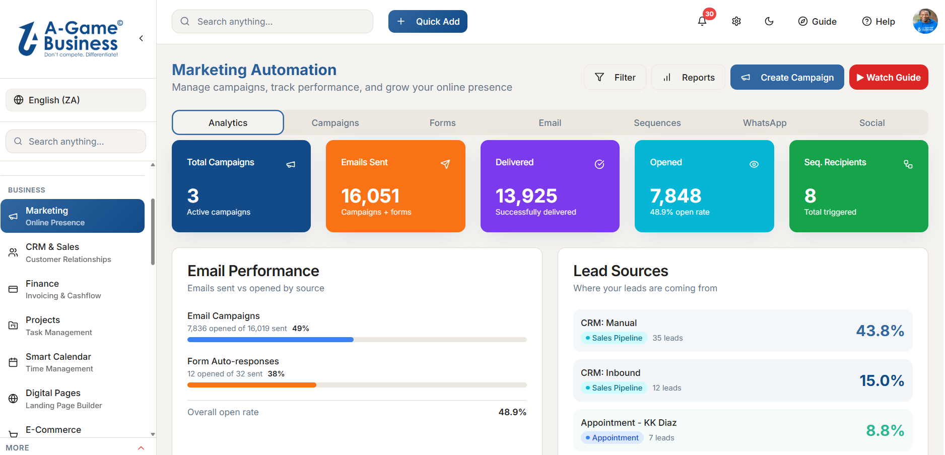Viewport: 945px width, 455px height.
Task: Switch to the Social tab
Action: tap(872, 123)
